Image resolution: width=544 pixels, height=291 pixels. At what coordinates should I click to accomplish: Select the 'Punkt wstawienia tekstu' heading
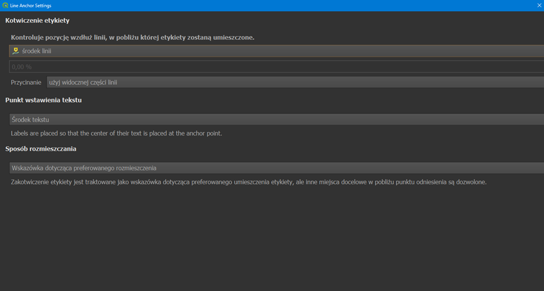[43, 100]
